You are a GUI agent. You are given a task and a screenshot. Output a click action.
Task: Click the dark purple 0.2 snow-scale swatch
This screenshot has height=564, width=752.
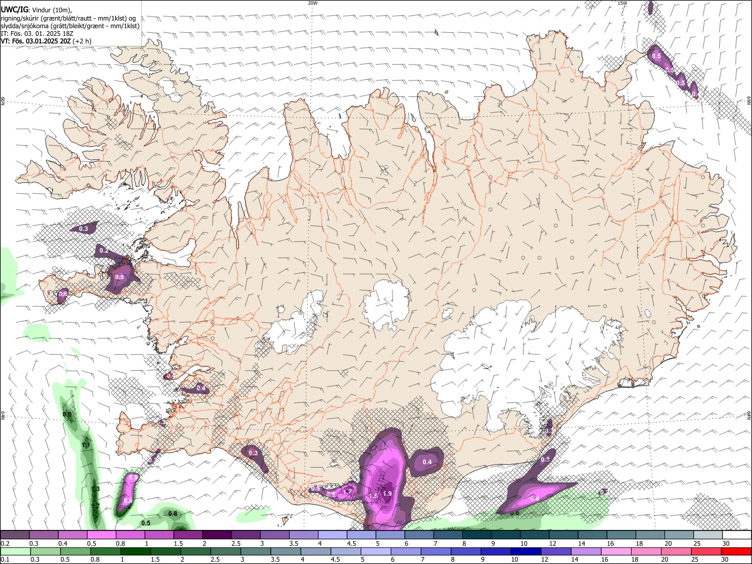tap(15, 535)
